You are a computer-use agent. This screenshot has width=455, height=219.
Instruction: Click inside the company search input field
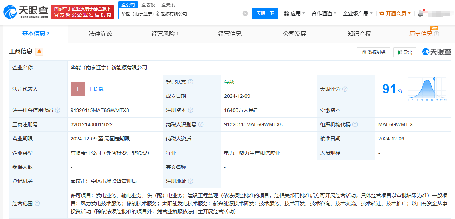[x=182, y=13]
